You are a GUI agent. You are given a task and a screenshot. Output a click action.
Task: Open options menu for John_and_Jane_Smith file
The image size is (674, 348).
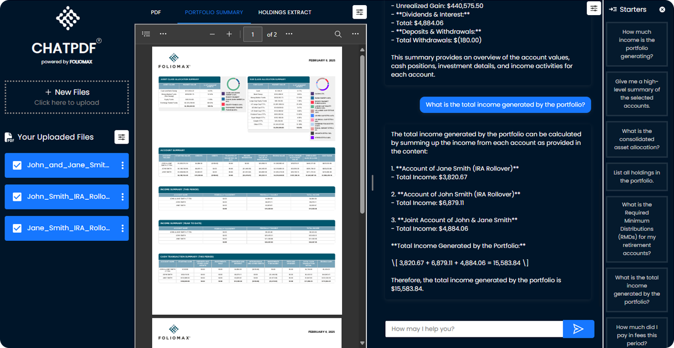tap(122, 166)
